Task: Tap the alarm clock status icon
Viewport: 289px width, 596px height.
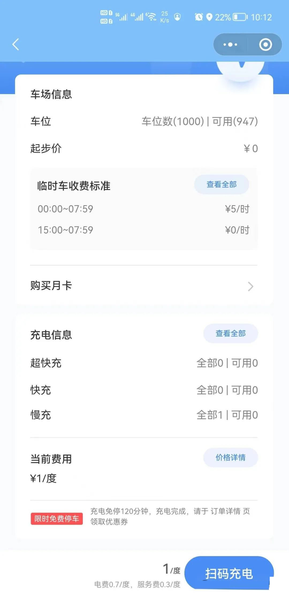Action: [x=199, y=17]
